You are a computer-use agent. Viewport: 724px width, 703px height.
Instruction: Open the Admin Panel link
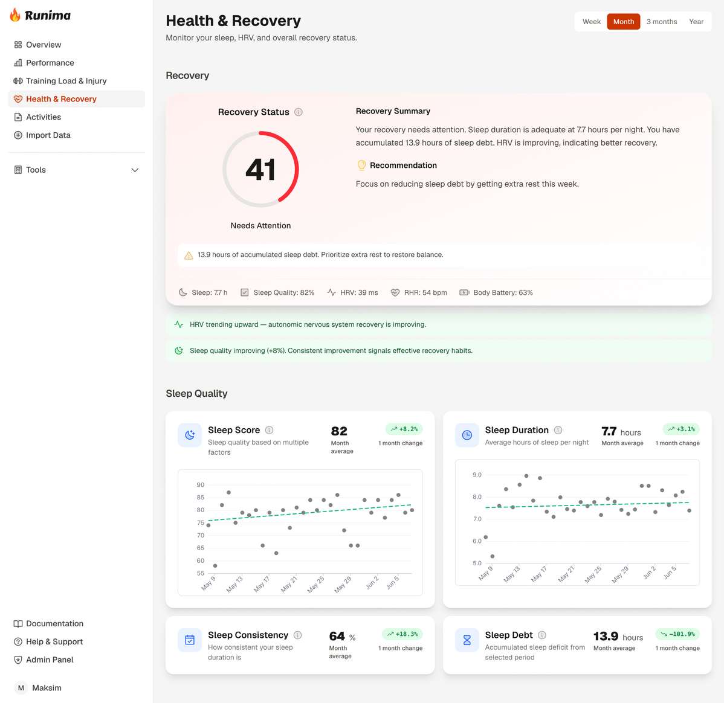77,660
